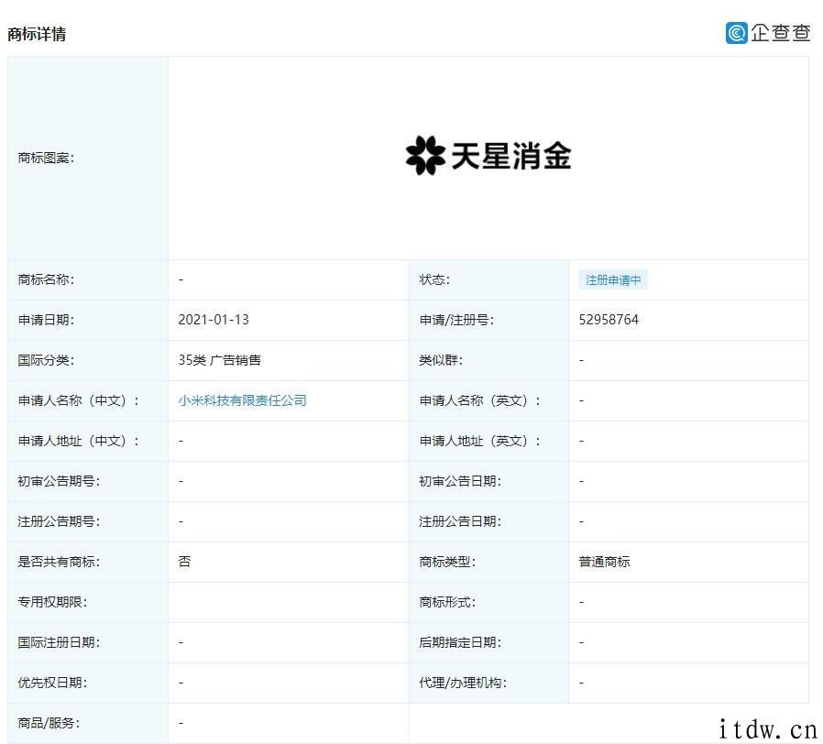The image size is (823, 744).
Task: Click the 商标类型 label
Action: (x=447, y=562)
